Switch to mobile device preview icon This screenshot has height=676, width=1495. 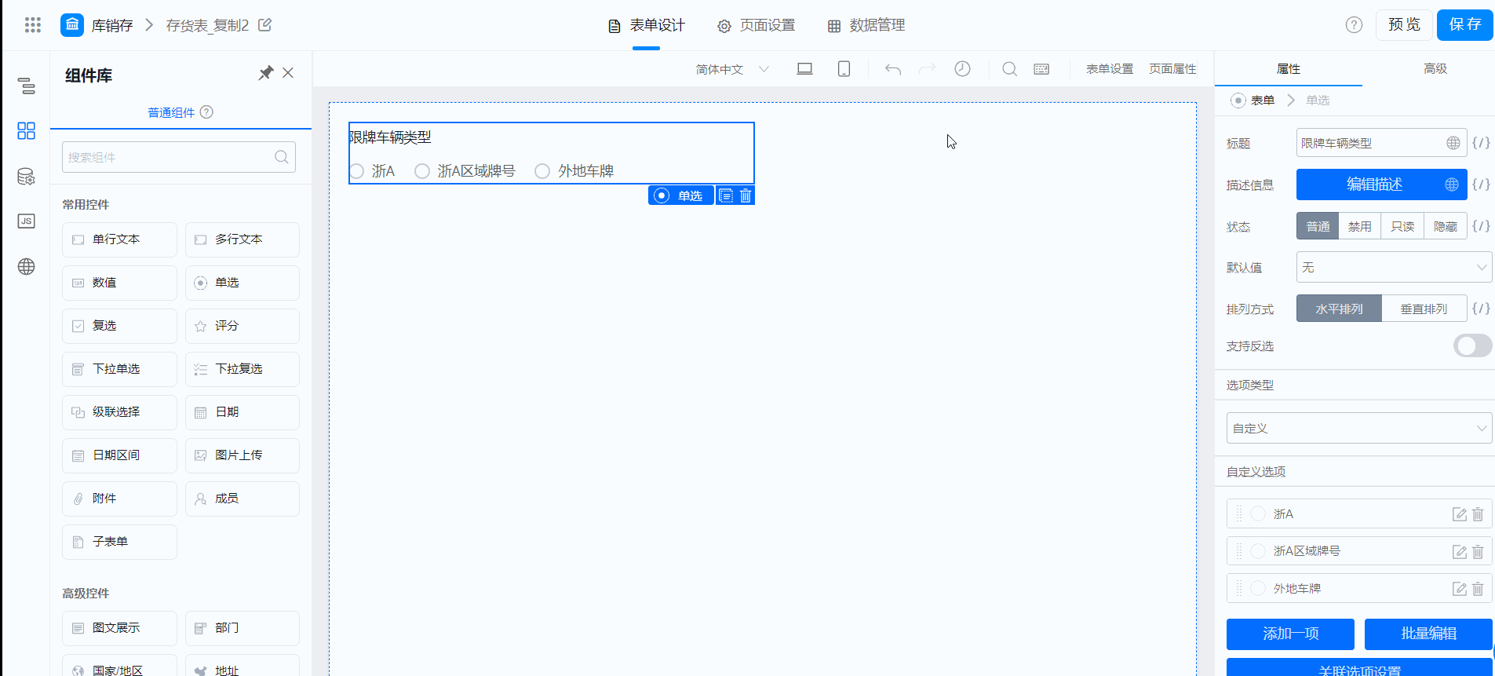844,69
